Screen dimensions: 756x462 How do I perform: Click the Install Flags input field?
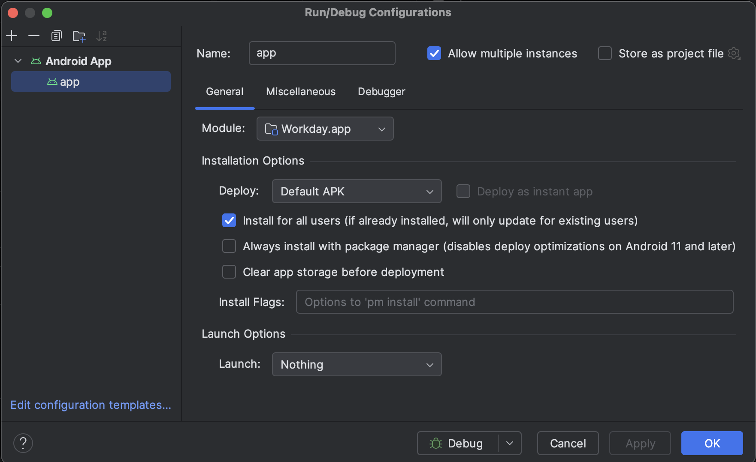[x=514, y=302]
